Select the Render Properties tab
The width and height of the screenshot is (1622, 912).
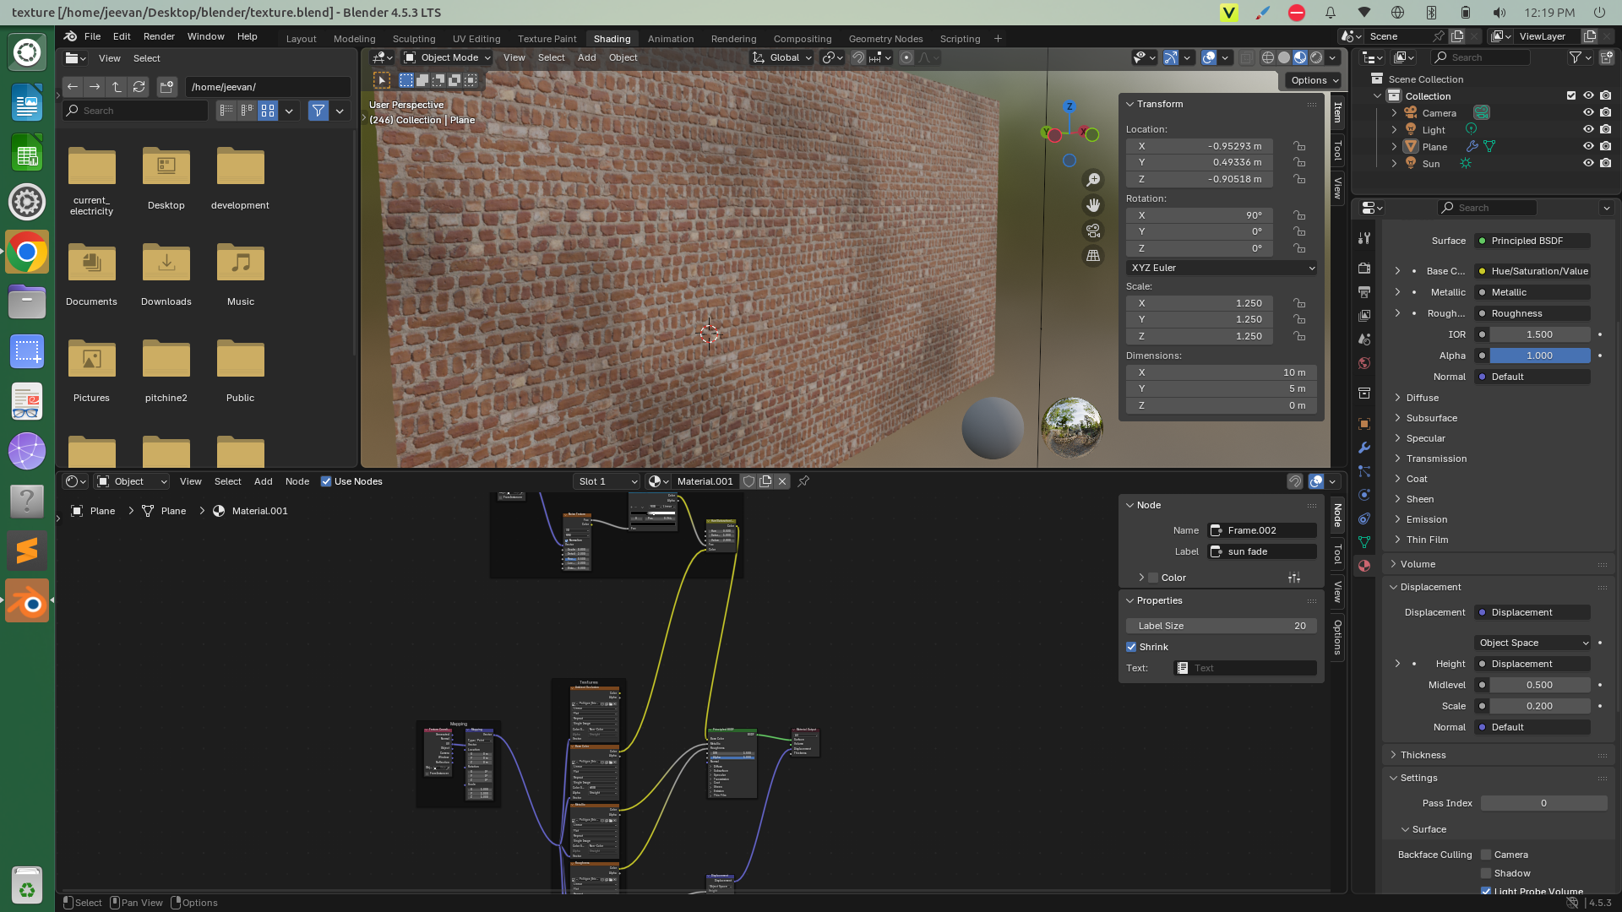(1364, 267)
